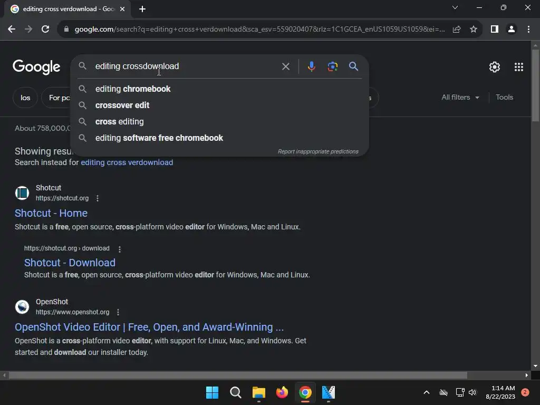
Task: Open Shotcut - Home result
Action: click(51, 213)
